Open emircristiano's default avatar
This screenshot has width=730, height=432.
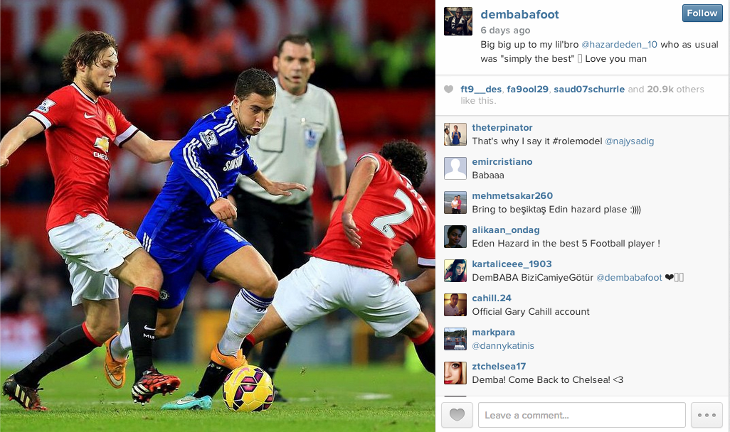(x=455, y=168)
